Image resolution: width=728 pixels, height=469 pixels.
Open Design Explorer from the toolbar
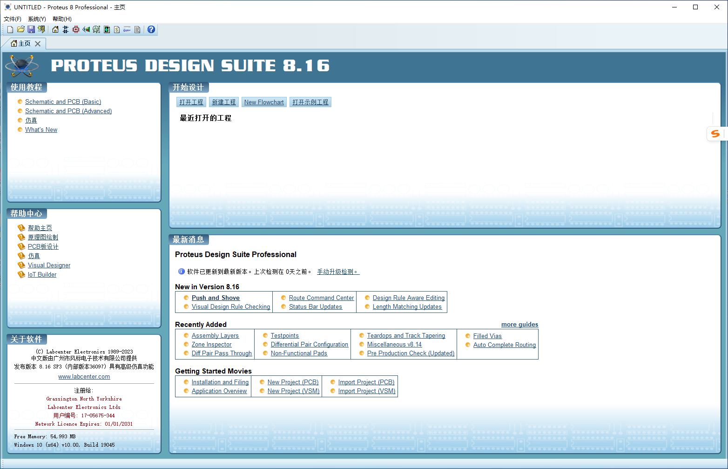coord(107,29)
